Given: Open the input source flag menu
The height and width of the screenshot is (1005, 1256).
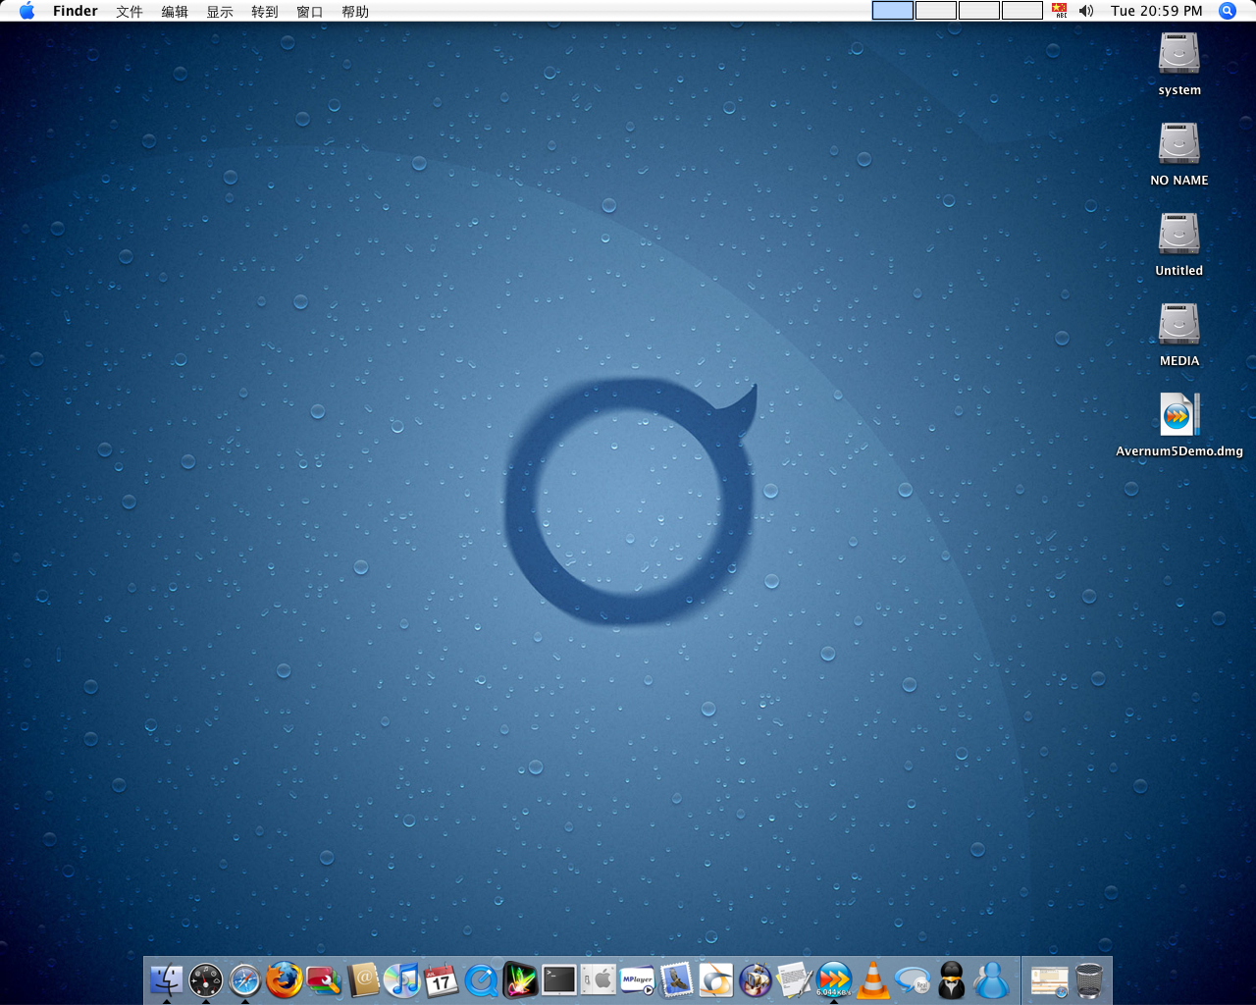Looking at the screenshot, I should 1060,11.
